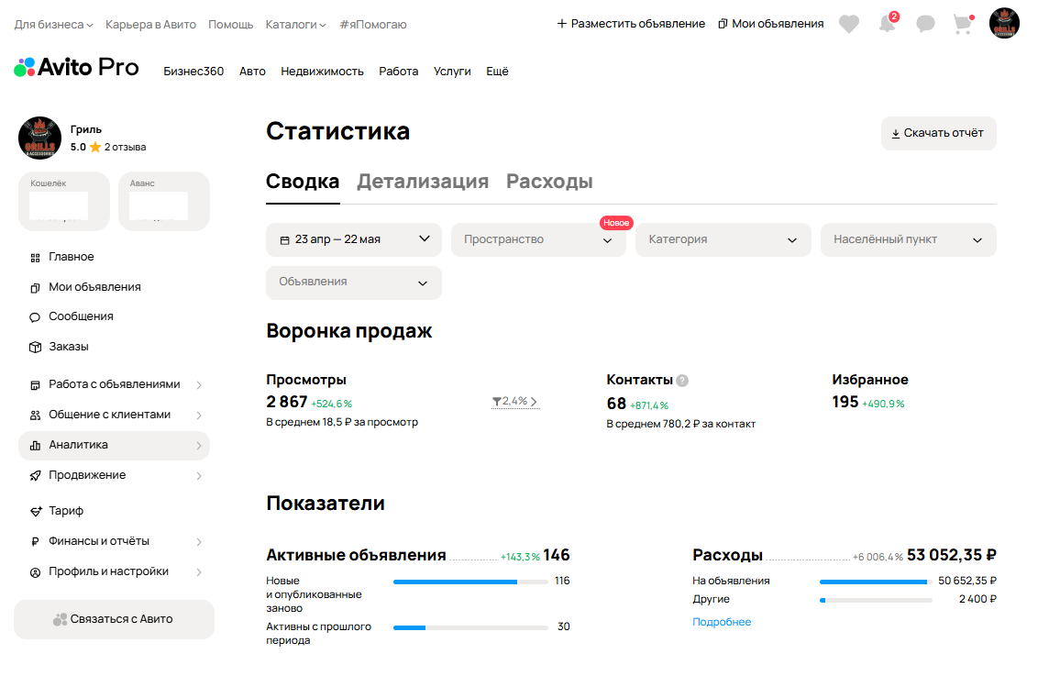This screenshot has height=676, width=1038.
Task: Open shopping cart icon
Action: click(963, 24)
